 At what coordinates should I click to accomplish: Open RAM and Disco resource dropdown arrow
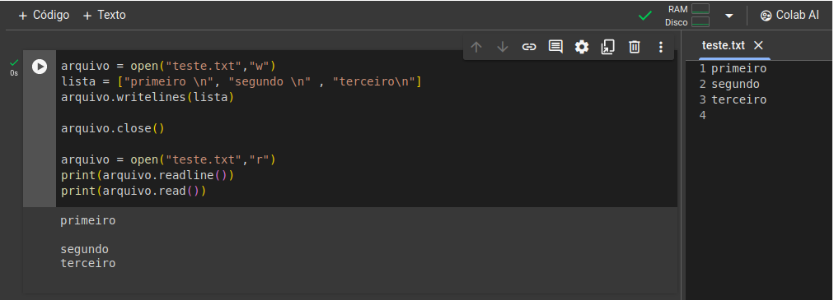point(729,16)
